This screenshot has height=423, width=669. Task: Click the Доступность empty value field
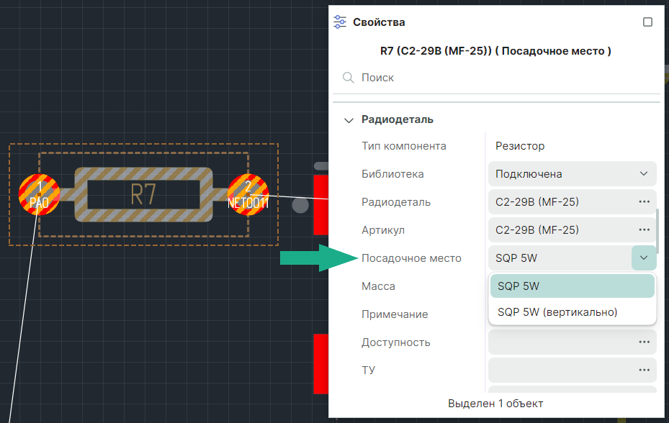(x=558, y=342)
